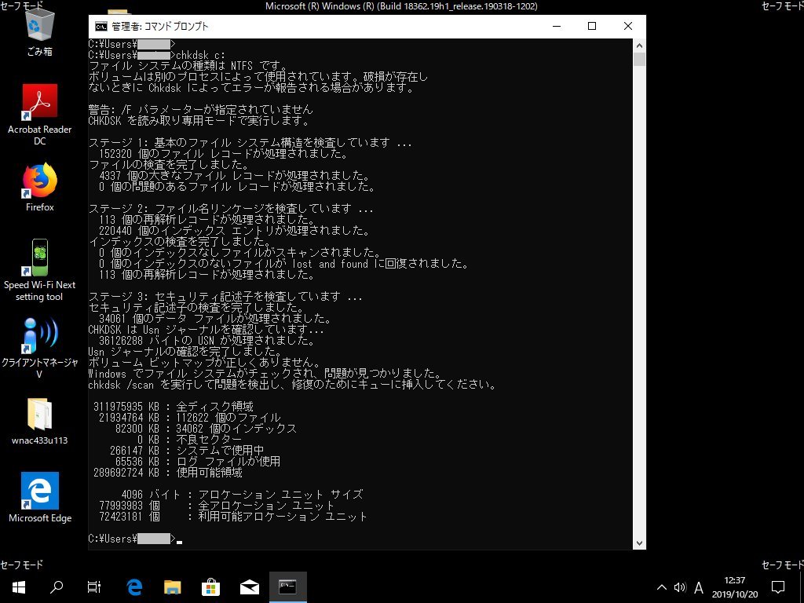Launch Edge from the taskbar
Image resolution: width=804 pixels, height=603 pixels.
pos(134,587)
